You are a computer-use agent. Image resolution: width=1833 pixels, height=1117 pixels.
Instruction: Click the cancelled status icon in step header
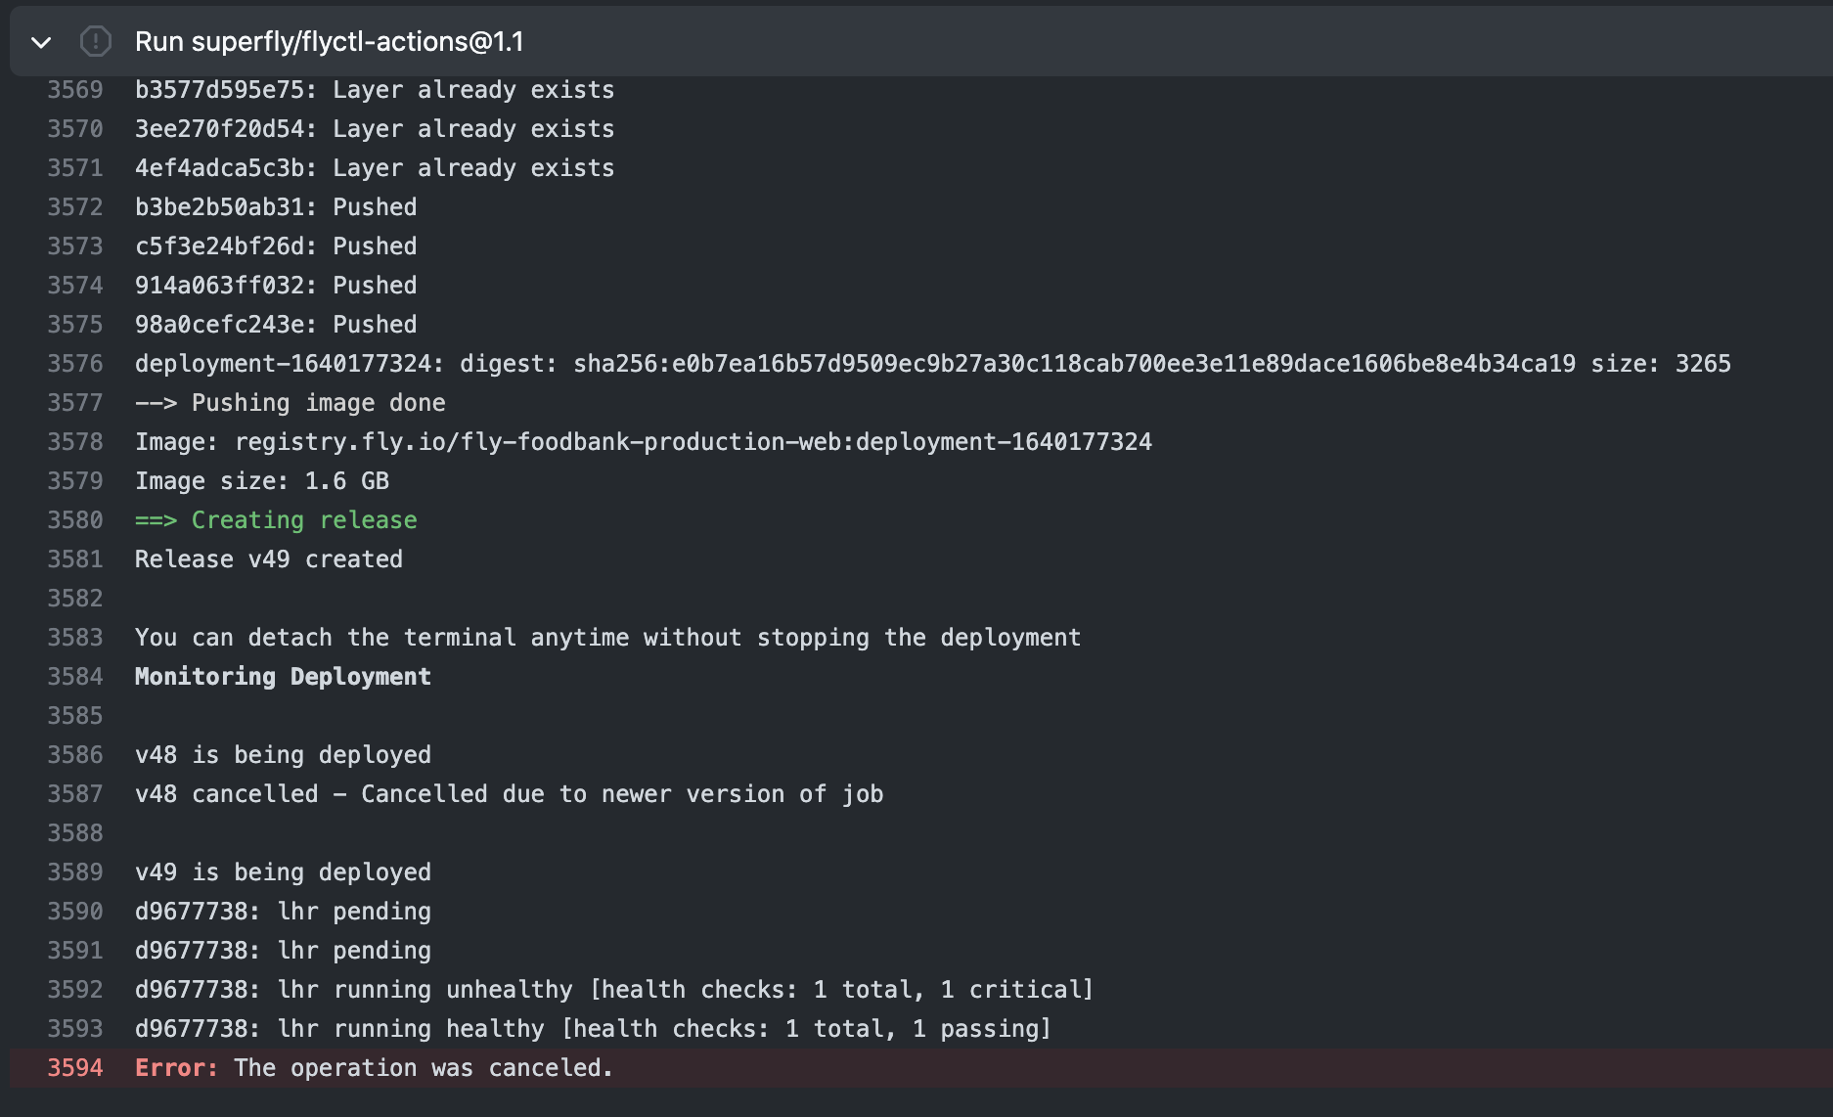click(96, 42)
